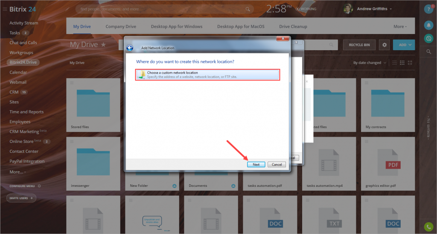Switch to small grid view icon

(x=402, y=63)
